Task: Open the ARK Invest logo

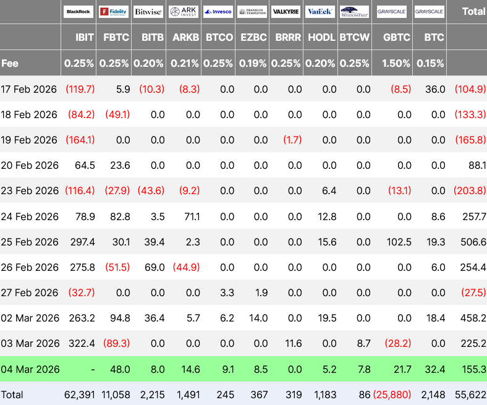Action: (184, 12)
